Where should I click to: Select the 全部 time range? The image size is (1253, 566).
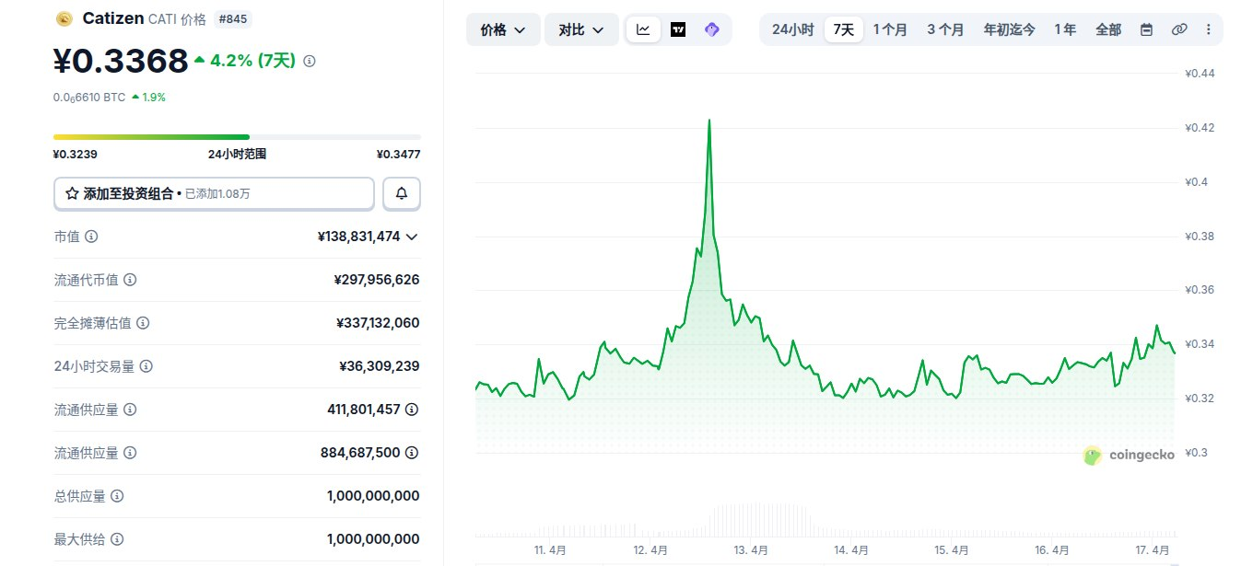(1108, 29)
